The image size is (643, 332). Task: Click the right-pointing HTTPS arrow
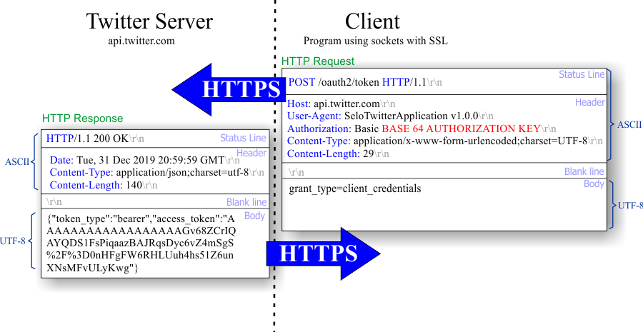(324, 253)
